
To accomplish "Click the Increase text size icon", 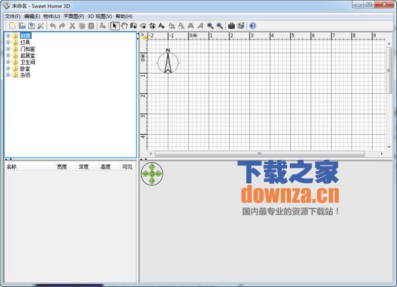I will (x=171, y=26).
